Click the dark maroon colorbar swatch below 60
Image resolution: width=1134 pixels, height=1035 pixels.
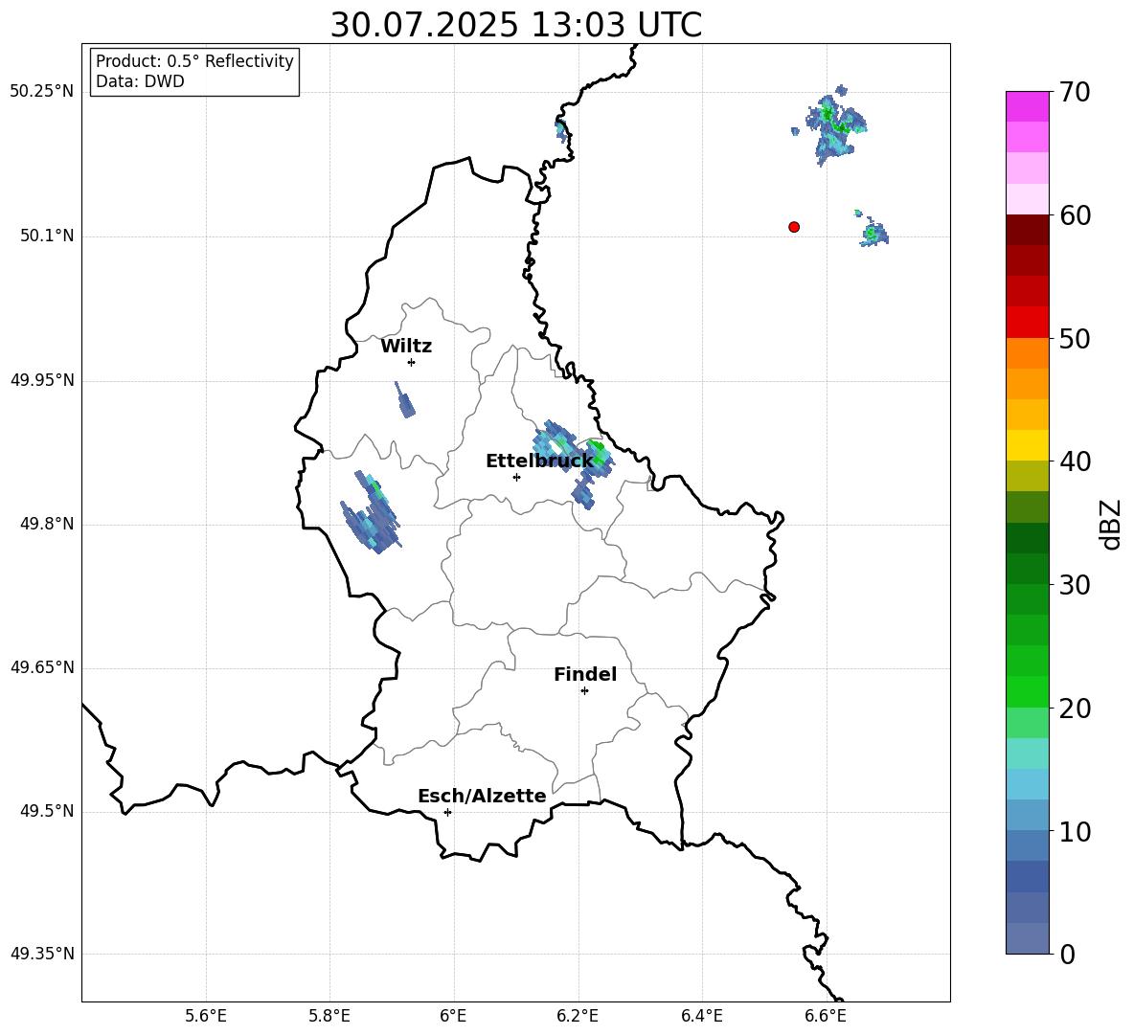tap(1028, 230)
